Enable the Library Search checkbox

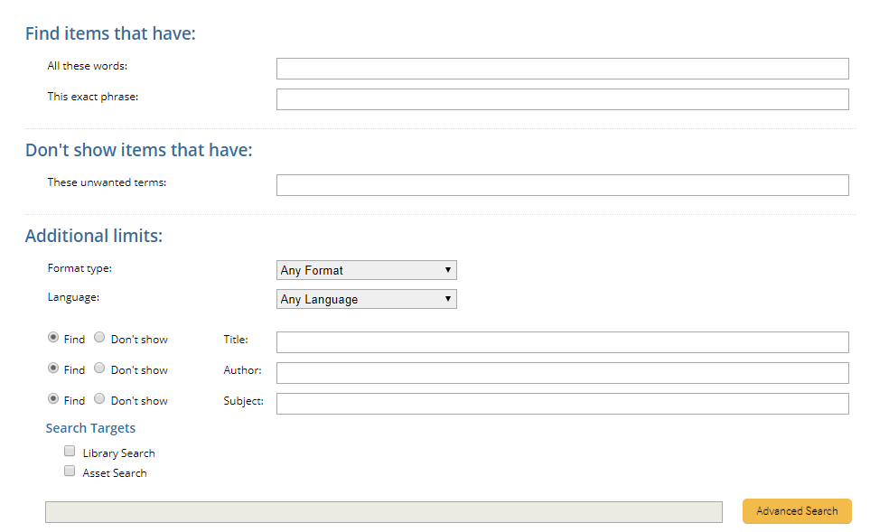point(70,452)
